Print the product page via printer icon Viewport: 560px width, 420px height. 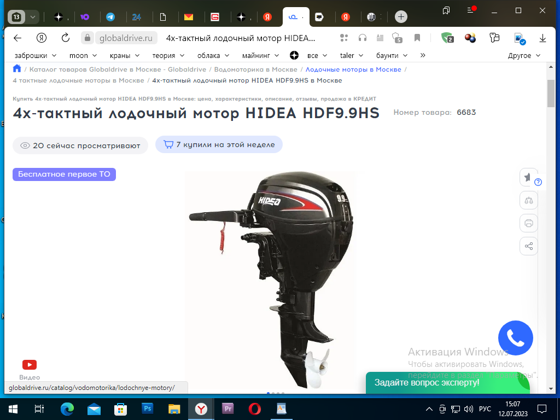click(529, 223)
